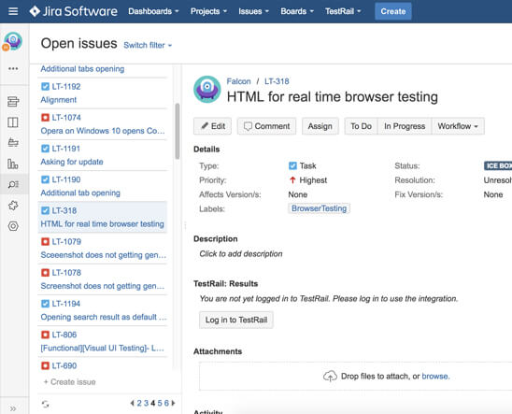The width and height of the screenshot is (512, 414).
Task: Open the Backlog icon in sidebar
Action: (13, 102)
